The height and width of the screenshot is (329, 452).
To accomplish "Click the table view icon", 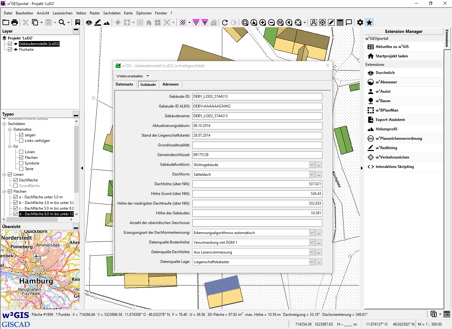I will coord(340,22).
